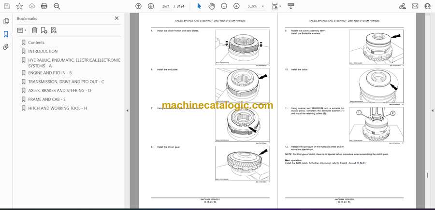Activate the selection arrow tool
435x210 pixels.
[199, 6]
